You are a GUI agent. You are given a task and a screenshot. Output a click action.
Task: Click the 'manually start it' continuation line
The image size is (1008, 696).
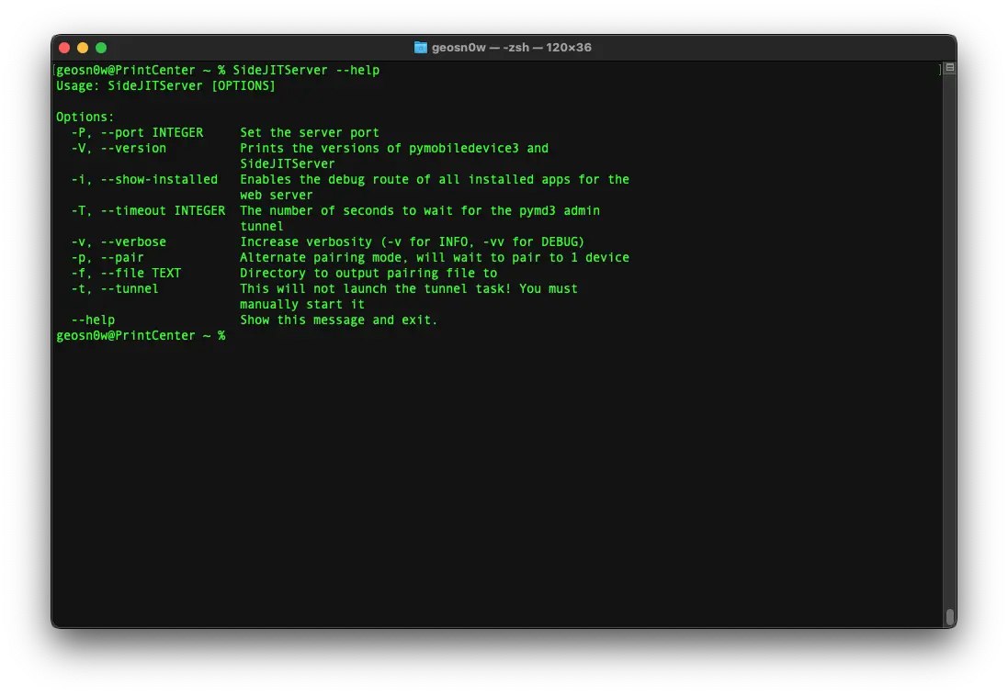302,304
